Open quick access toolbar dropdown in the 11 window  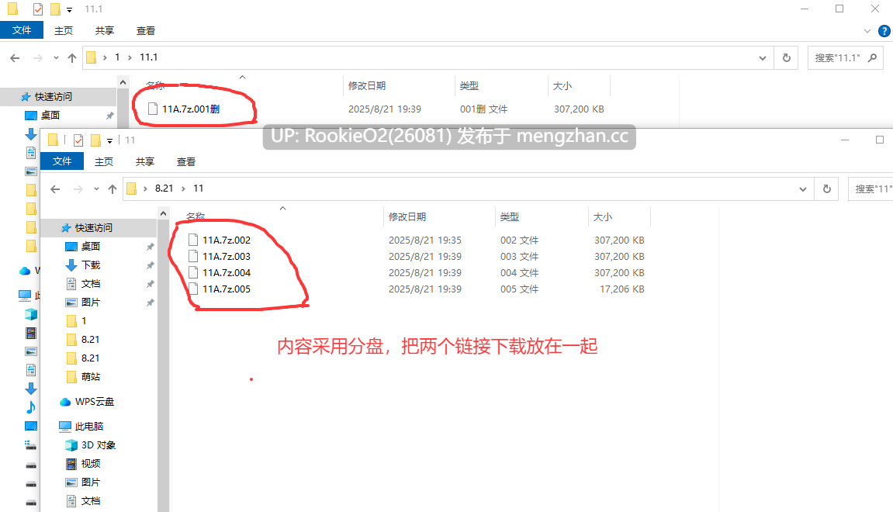coord(110,140)
